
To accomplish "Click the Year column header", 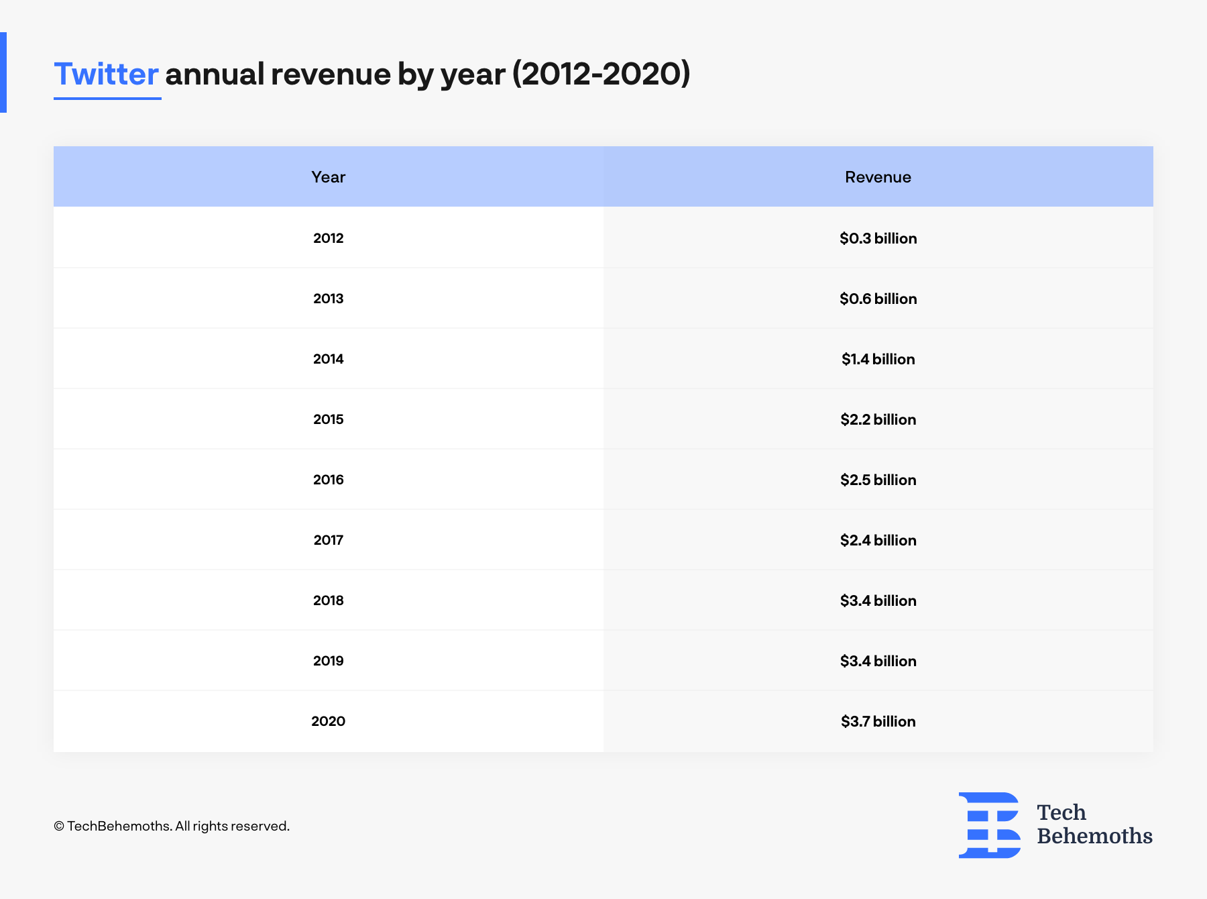I will coord(329,177).
